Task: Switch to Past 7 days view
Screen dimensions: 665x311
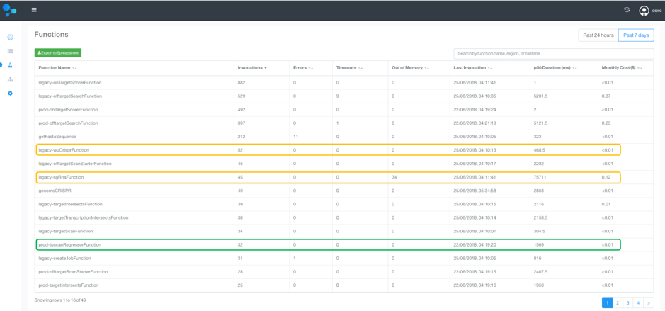Action: coord(636,35)
